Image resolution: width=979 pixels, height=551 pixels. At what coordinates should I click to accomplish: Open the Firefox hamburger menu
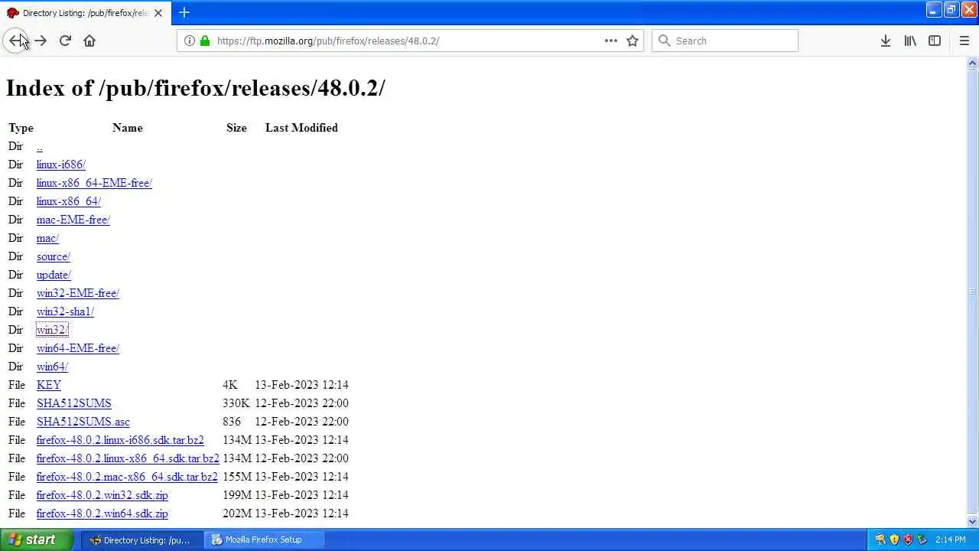click(x=964, y=41)
